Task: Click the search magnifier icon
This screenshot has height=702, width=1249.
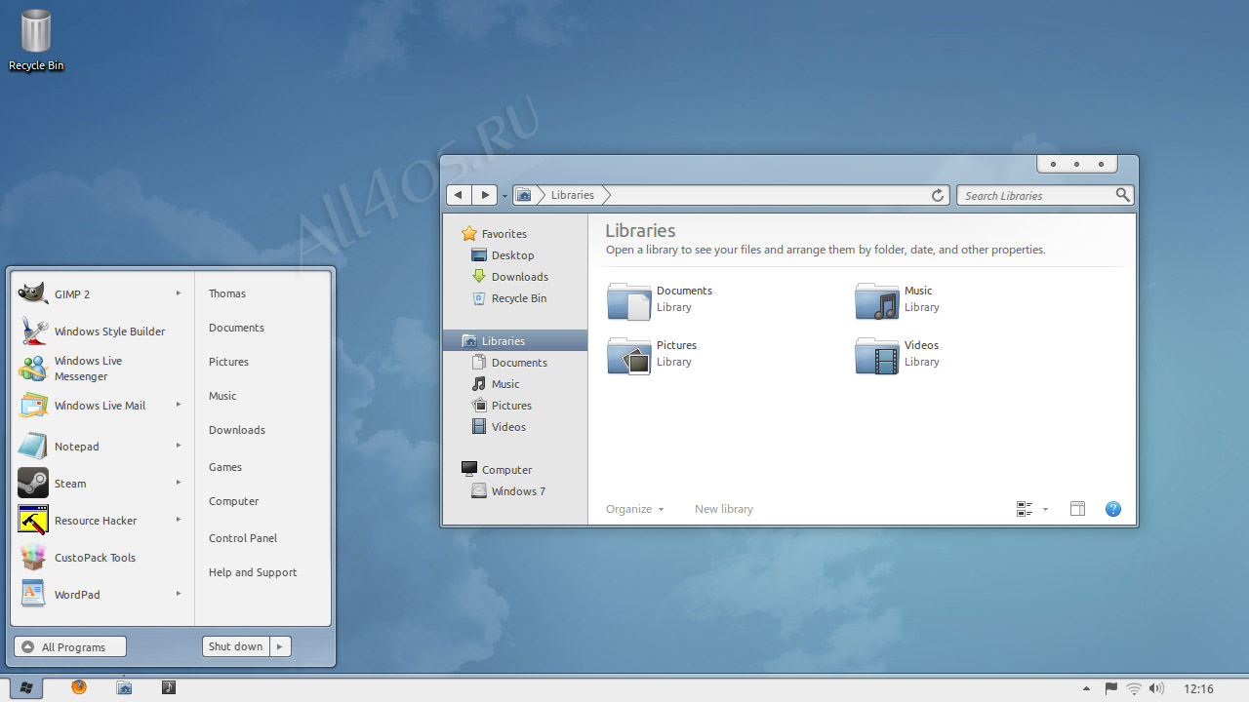Action: point(1123,195)
